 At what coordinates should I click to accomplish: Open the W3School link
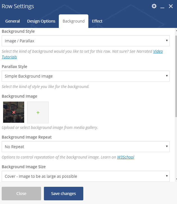click(x=126, y=157)
